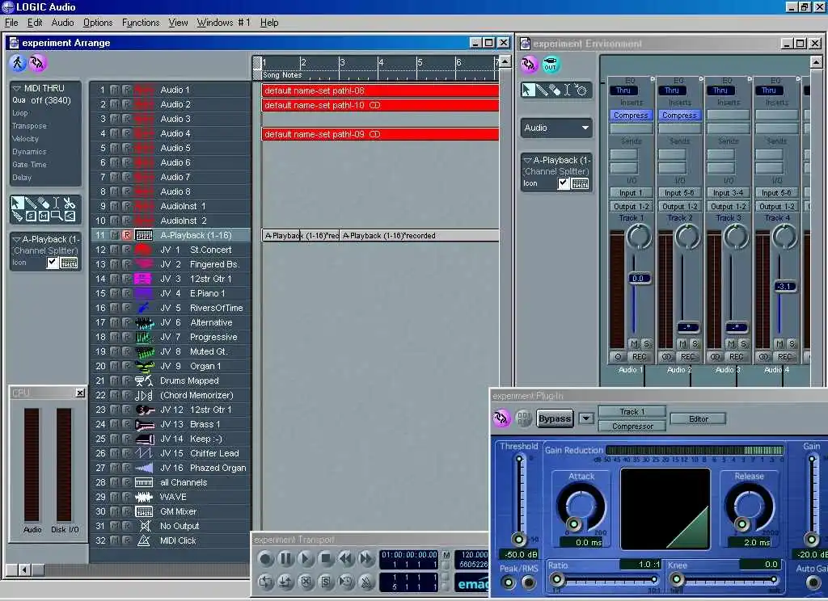The height and width of the screenshot is (601, 828).
Task: Toggle the Cycle mode button in Transport
Action: click(x=265, y=582)
